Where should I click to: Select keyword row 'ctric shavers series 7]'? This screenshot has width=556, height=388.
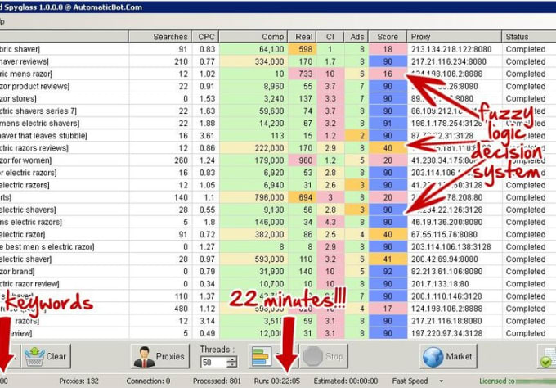coord(38,111)
